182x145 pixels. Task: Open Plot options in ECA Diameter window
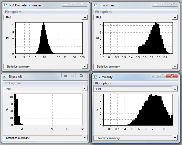13,12
